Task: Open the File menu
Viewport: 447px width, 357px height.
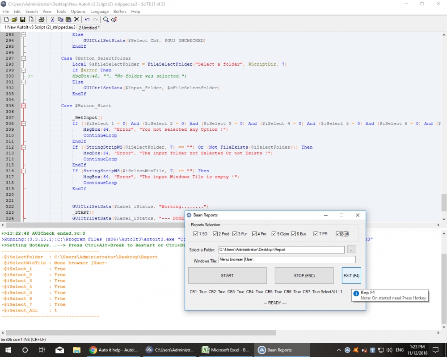Action: [x=6, y=12]
